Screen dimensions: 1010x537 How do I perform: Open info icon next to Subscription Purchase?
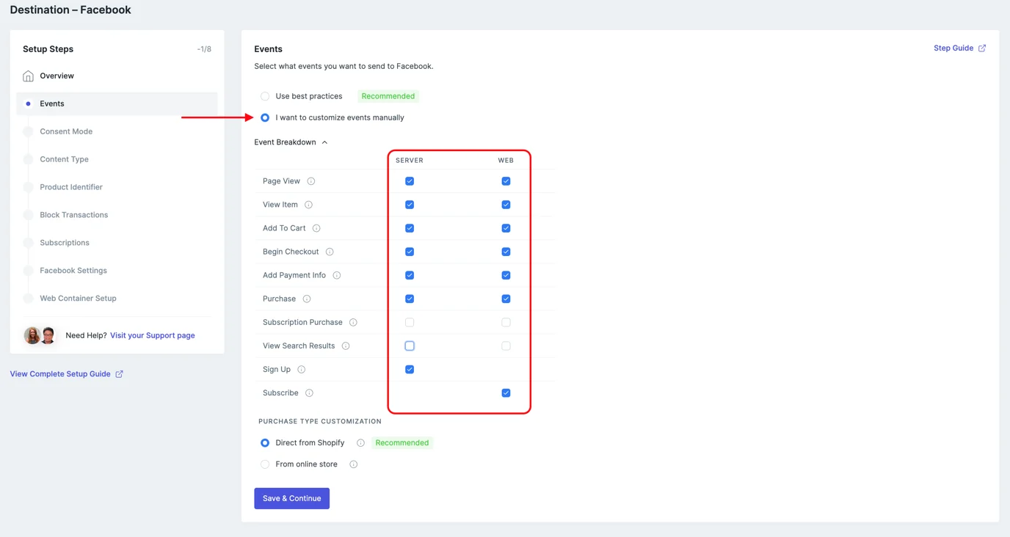pos(353,322)
